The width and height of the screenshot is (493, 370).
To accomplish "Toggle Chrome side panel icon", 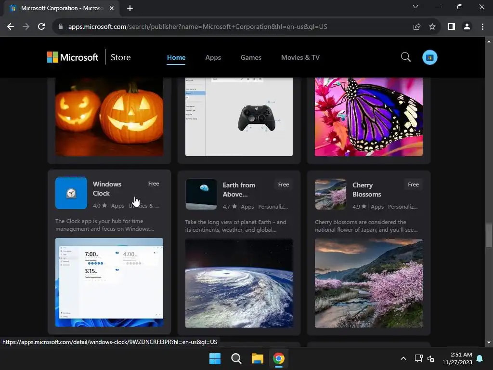I will (452, 27).
